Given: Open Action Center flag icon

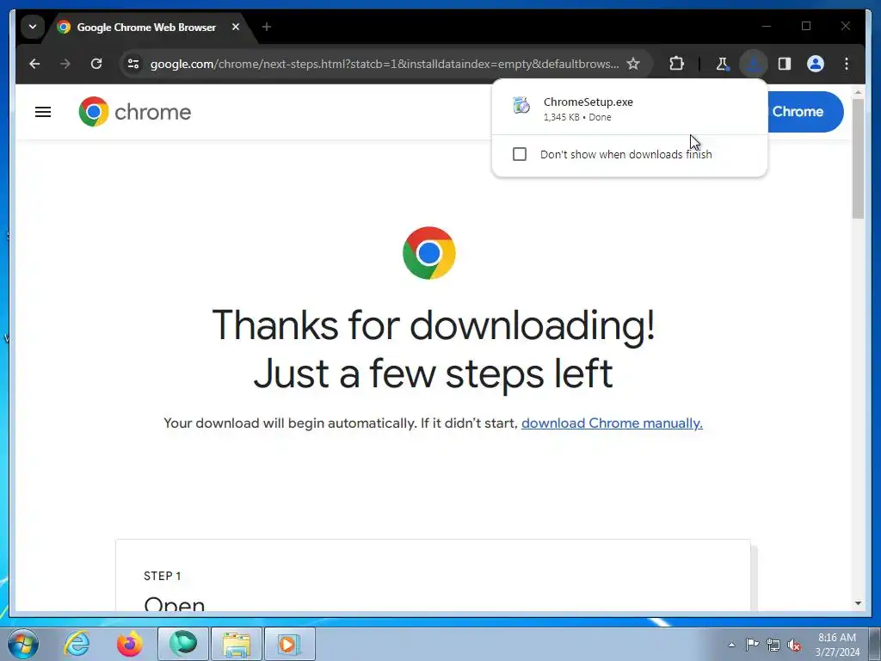Looking at the screenshot, I should pos(752,644).
